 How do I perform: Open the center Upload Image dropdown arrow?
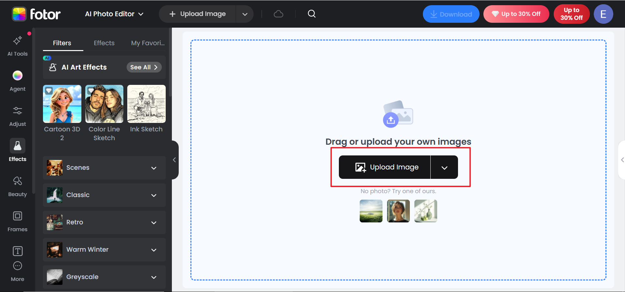coord(444,167)
